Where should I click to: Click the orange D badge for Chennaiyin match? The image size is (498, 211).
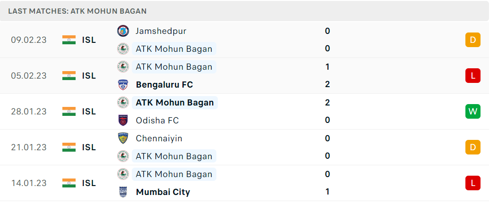click(473, 147)
